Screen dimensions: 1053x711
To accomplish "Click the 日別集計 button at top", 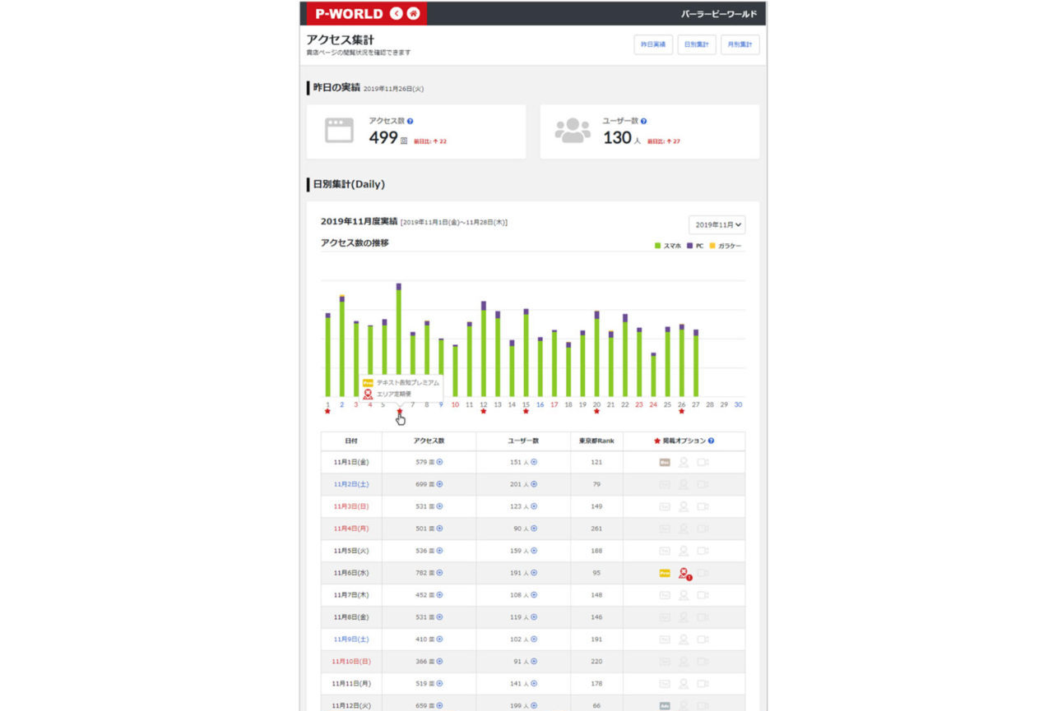I will point(697,45).
